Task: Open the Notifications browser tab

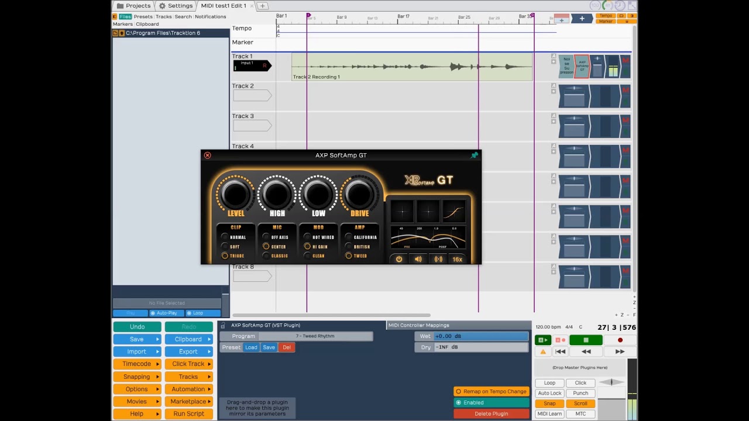Action: [211, 16]
